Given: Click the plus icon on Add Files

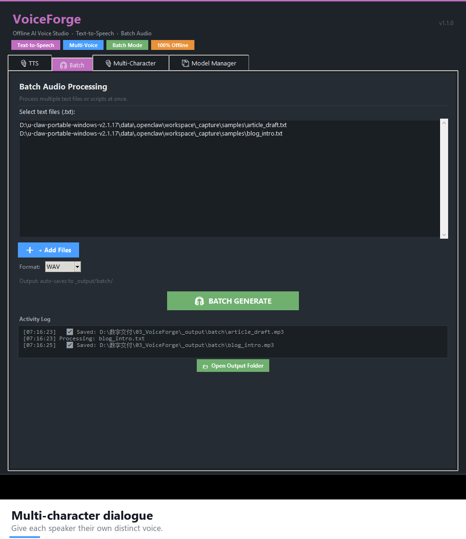Looking at the screenshot, I should (x=30, y=250).
